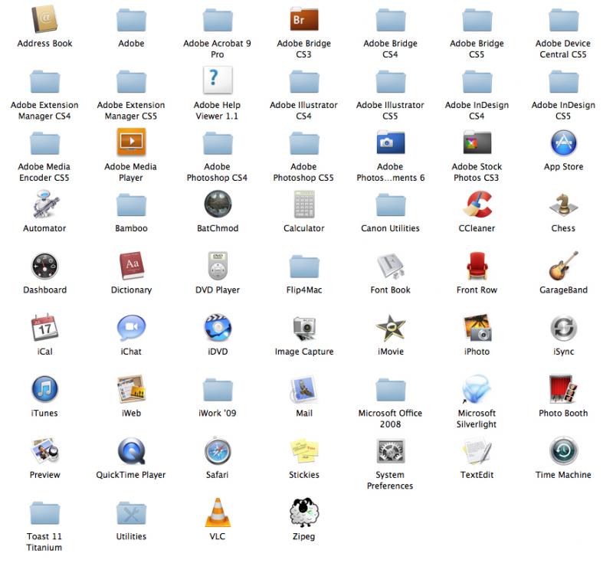Select the Microsoft Office 2008 folder

391,390
